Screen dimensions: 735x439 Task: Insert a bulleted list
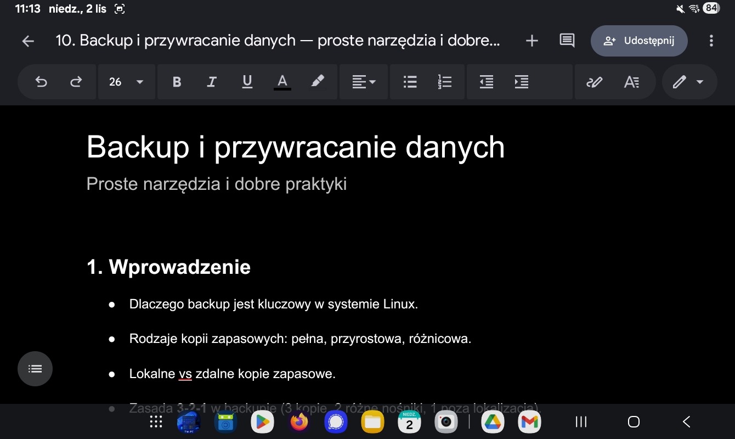[410, 82]
